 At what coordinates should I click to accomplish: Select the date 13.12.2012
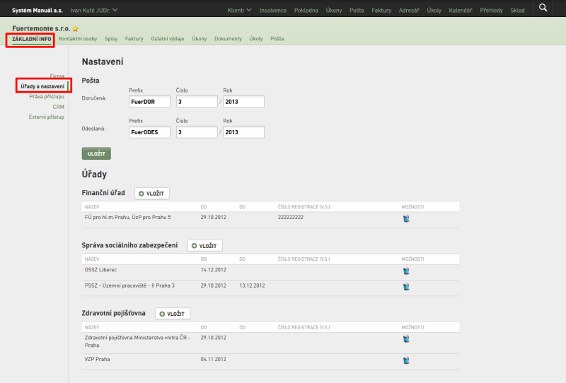tap(252, 285)
